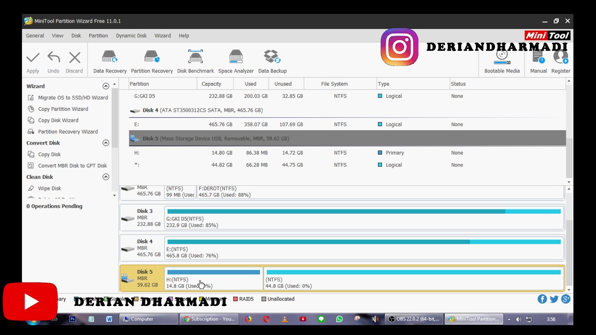The height and width of the screenshot is (335, 596).
Task: Open the Partition menu
Action: pyautogui.click(x=98, y=36)
